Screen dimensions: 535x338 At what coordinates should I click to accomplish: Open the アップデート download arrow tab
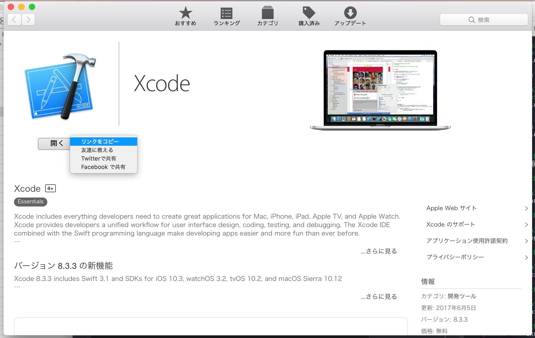point(350,16)
